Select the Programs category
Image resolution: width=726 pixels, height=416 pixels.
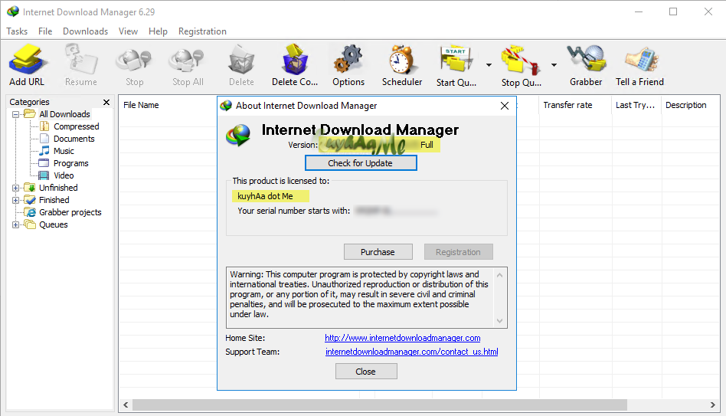click(71, 163)
